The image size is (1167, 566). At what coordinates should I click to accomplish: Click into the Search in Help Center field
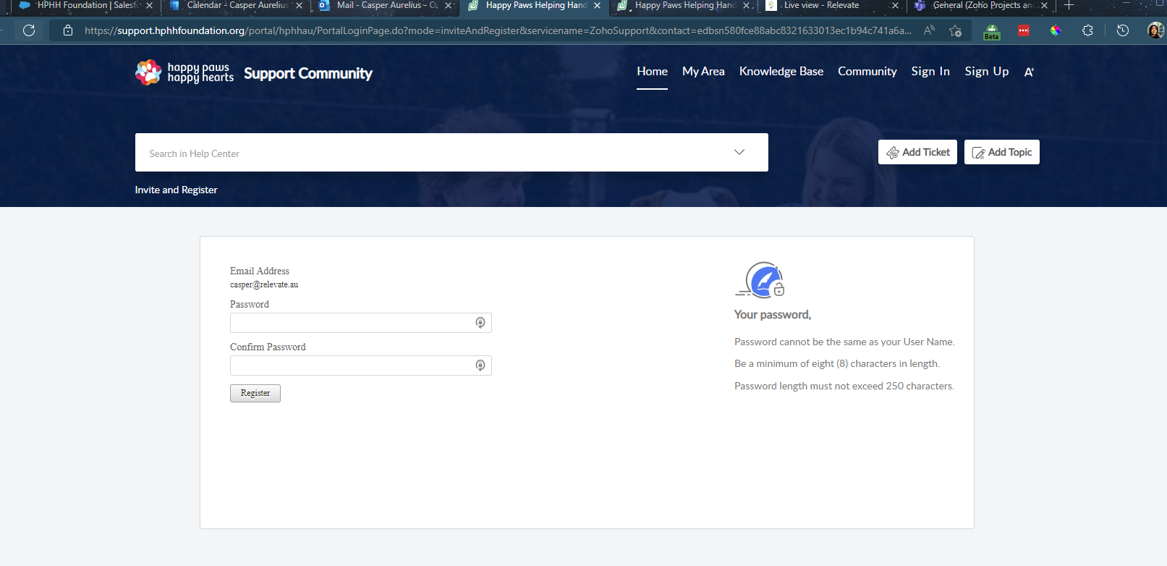coord(434,153)
